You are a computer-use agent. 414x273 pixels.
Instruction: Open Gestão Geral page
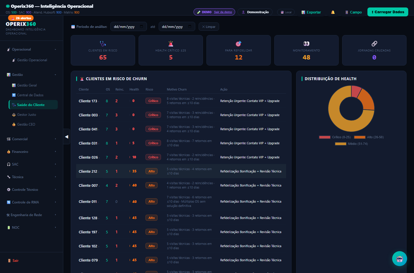[33, 85]
